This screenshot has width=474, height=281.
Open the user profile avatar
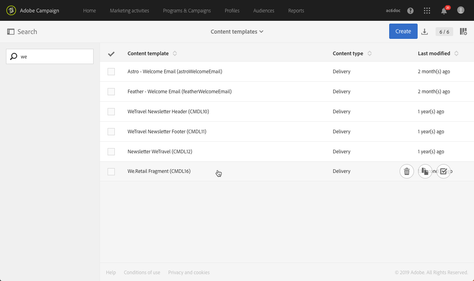(x=461, y=10)
